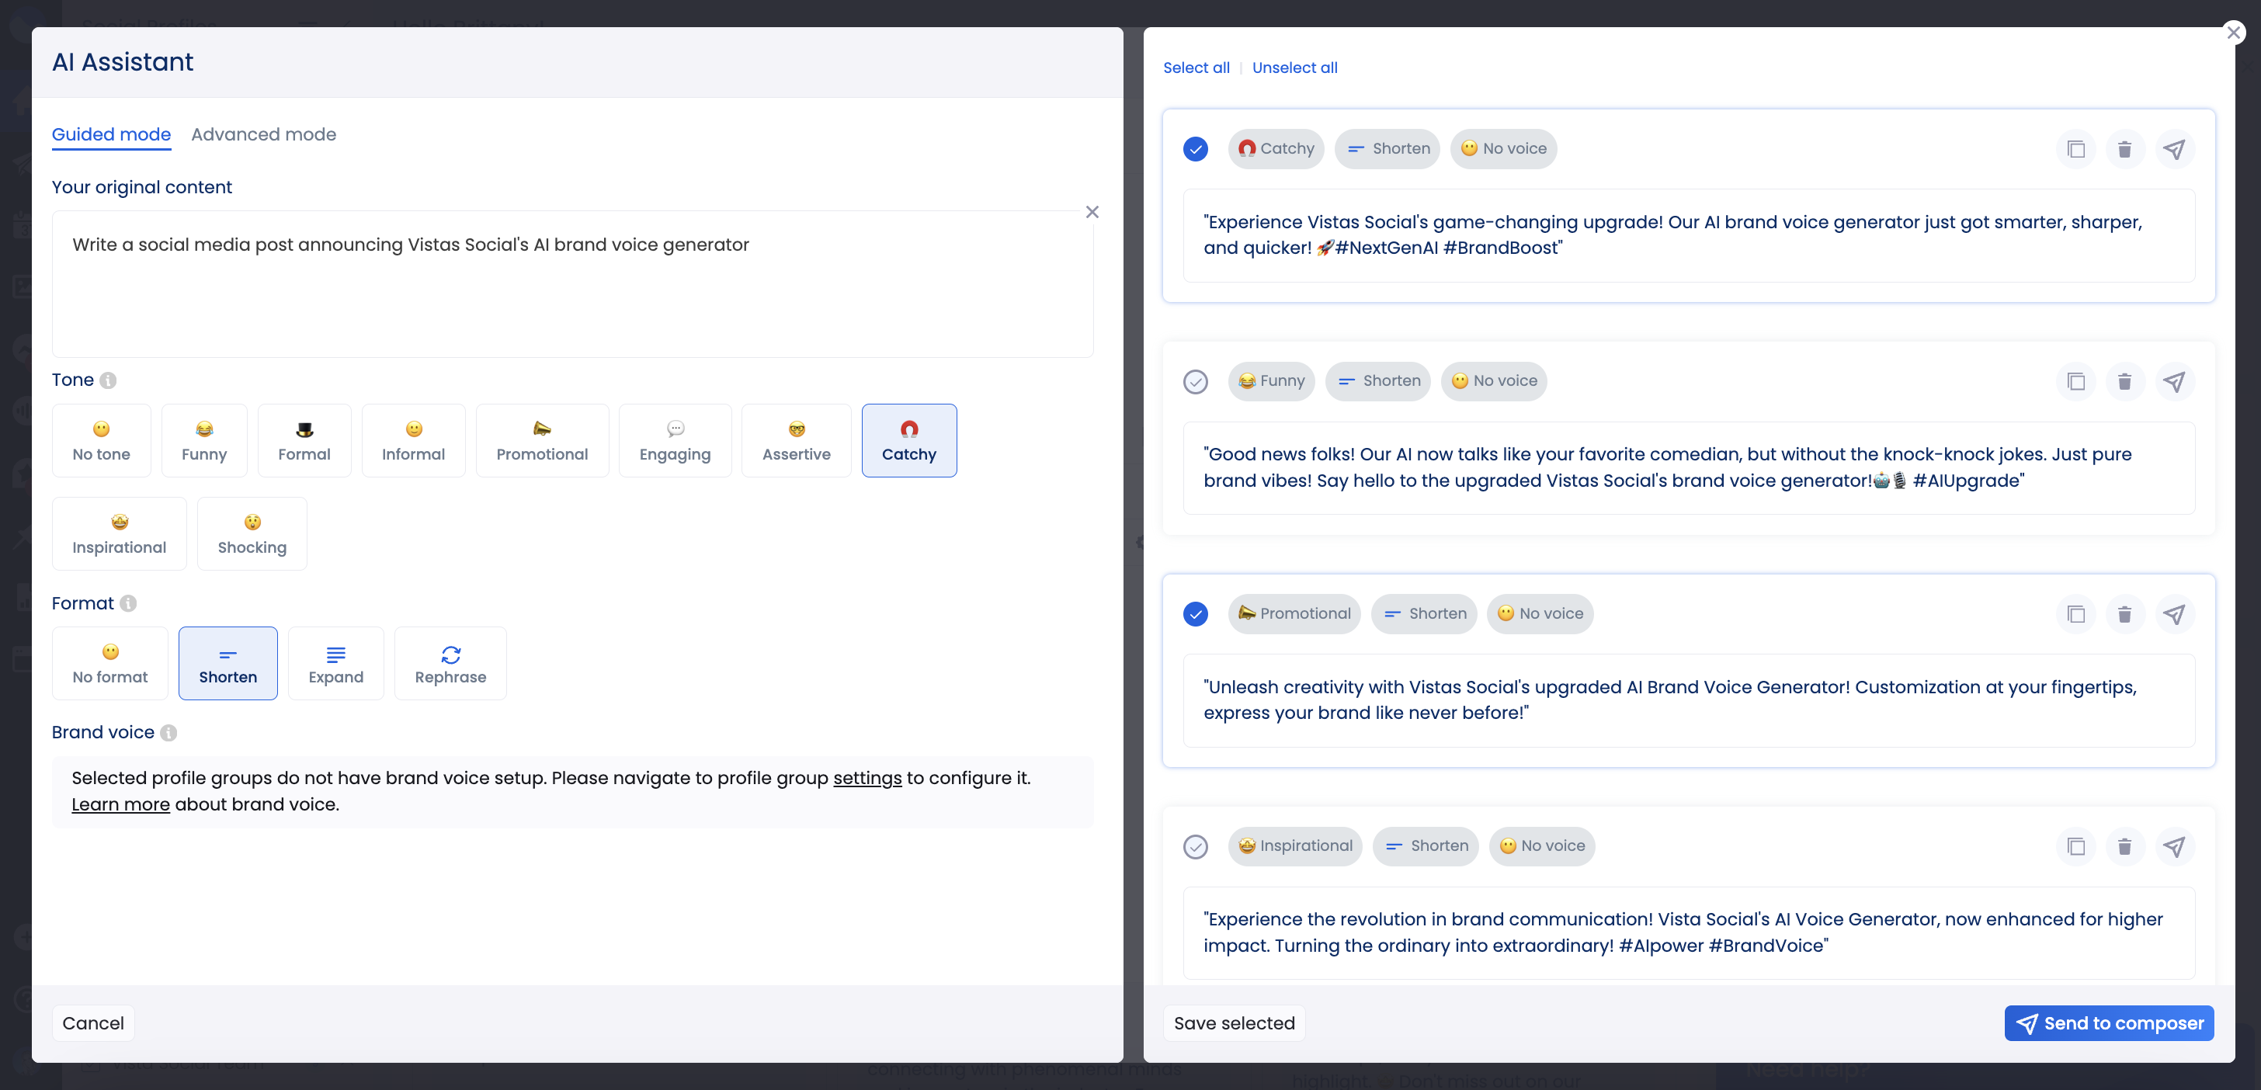Image resolution: width=2261 pixels, height=1090 pixels.
Task: Open the Guided mode tab
Action: pos(110,134)
